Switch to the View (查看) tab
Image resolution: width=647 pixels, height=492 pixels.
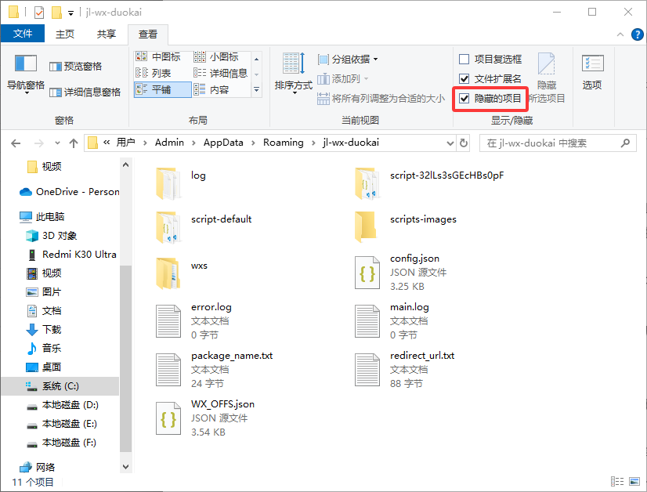click(x=148, y=34)
